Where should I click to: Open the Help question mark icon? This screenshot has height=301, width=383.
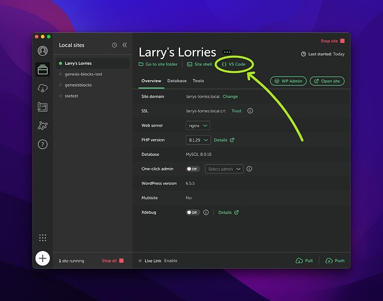(x=43, y=144)
